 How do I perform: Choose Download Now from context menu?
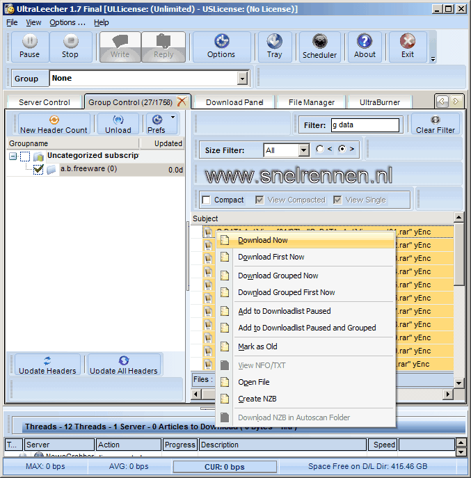click(x=306, y=240)
